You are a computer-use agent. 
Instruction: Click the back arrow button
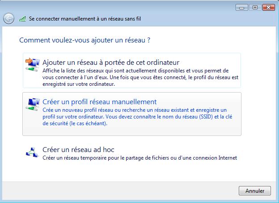point(8,19)
